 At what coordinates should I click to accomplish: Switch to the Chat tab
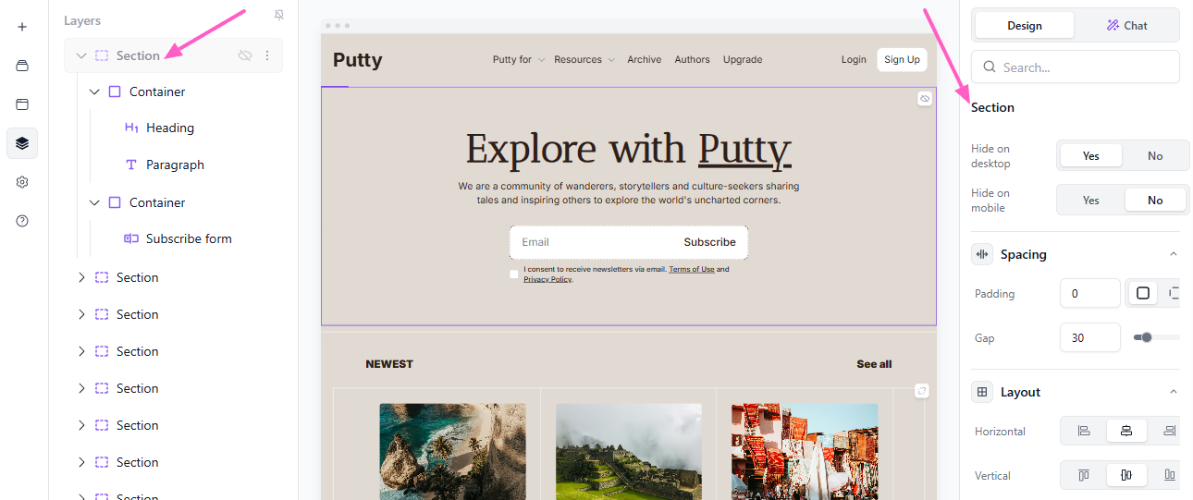pyautogui.click(x=1127, y=26)
